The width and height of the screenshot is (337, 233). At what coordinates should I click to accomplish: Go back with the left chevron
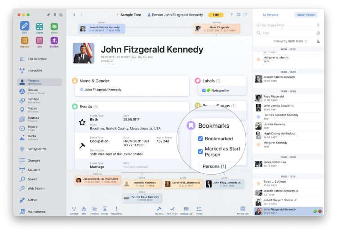pyautogui.click(x=74, y=15)
